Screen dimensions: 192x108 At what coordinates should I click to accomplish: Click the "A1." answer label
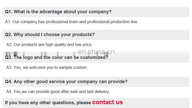pos(8,22)
